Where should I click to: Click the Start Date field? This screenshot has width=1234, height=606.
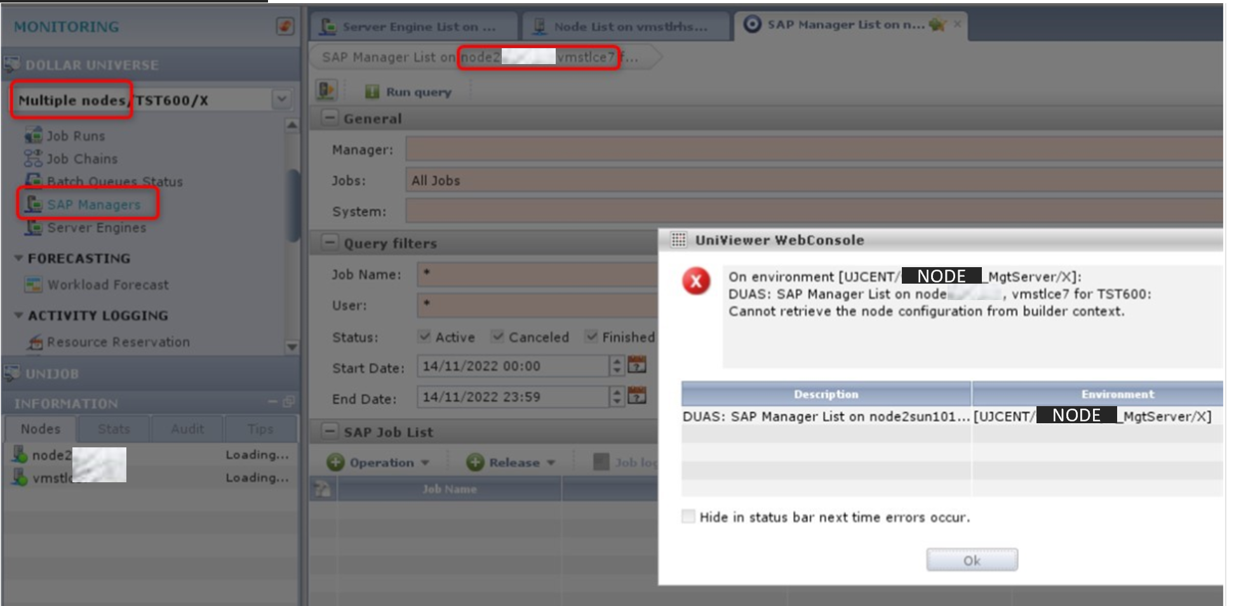click(x=513, y=366)
